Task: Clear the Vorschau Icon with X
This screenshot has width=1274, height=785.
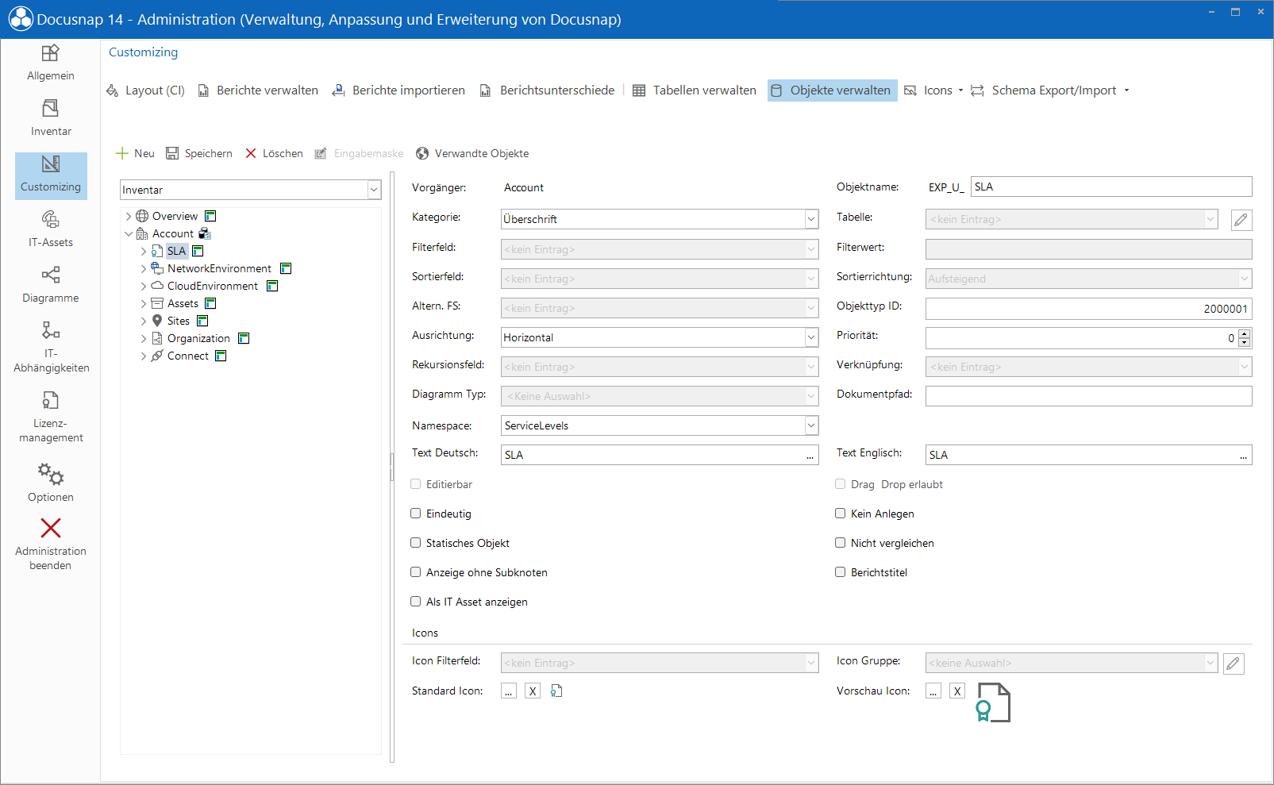Action: pyautogui.click(x=957, y=691)
